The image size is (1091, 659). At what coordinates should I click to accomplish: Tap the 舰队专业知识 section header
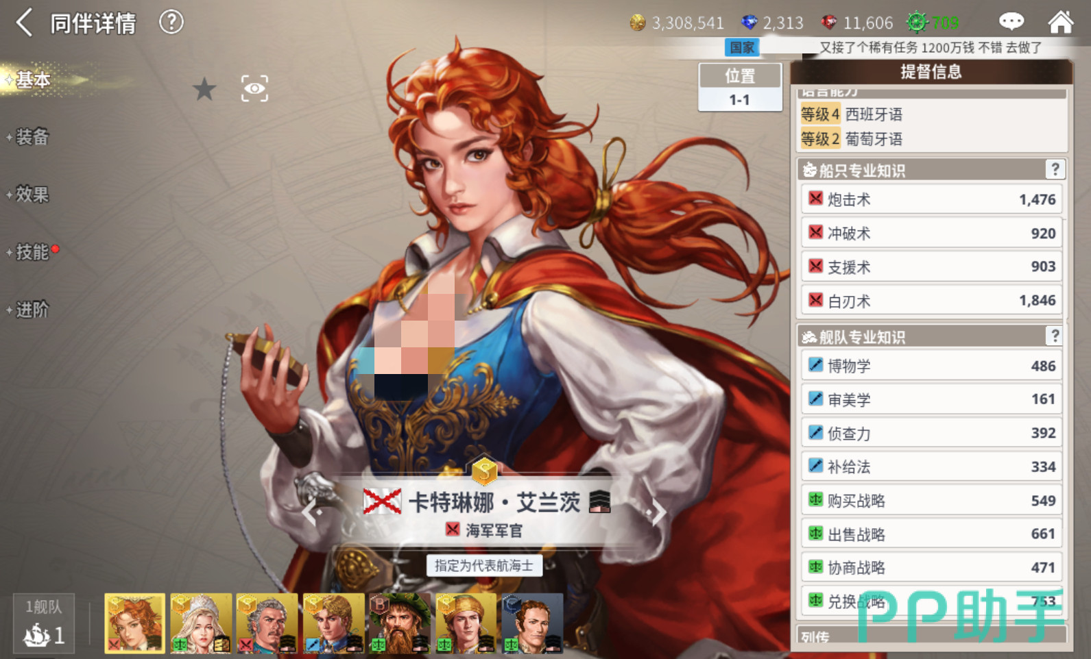click(931, 336)
